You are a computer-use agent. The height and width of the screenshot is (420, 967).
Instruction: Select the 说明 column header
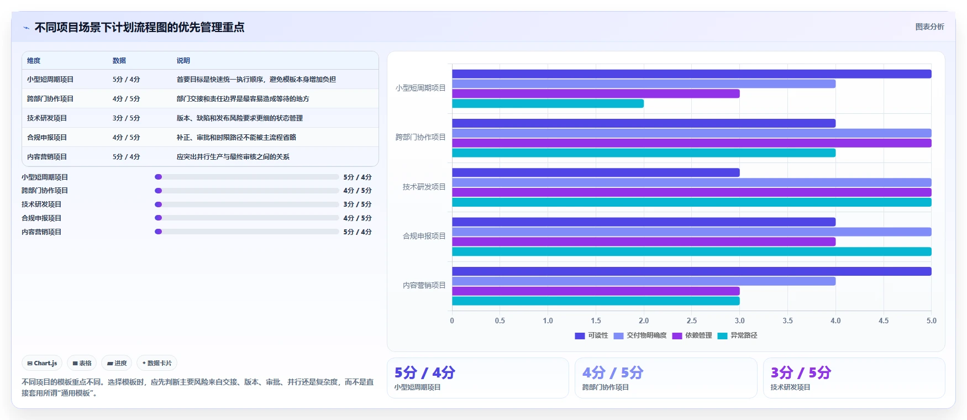183,61
